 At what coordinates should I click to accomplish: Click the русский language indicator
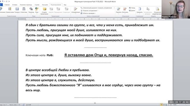(28, 105)
